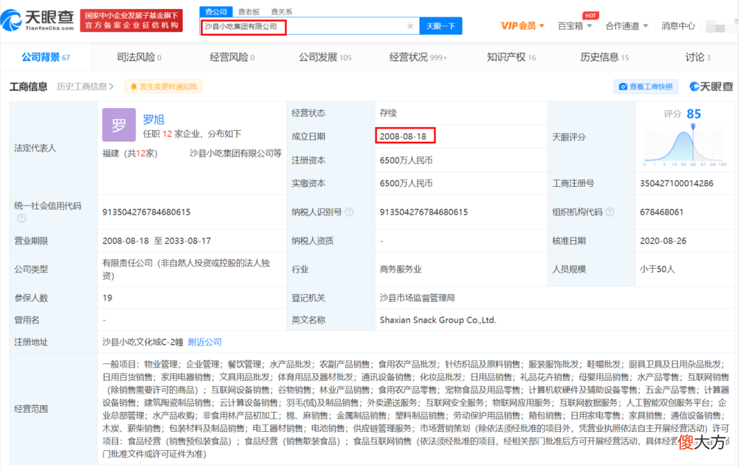The image size is (739, 468).
Task: Select 商务服务业 industry value
Action: point(400,269)
